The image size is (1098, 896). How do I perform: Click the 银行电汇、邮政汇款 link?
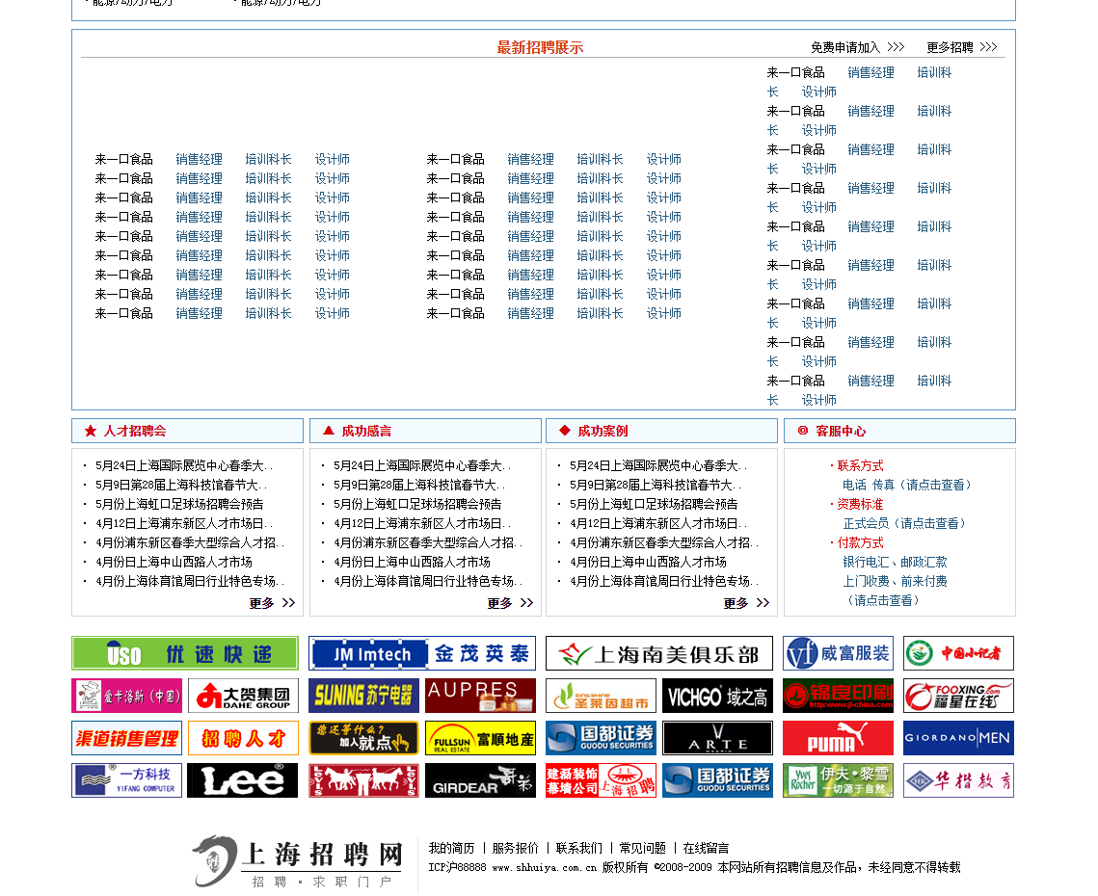tap(895, 562)
